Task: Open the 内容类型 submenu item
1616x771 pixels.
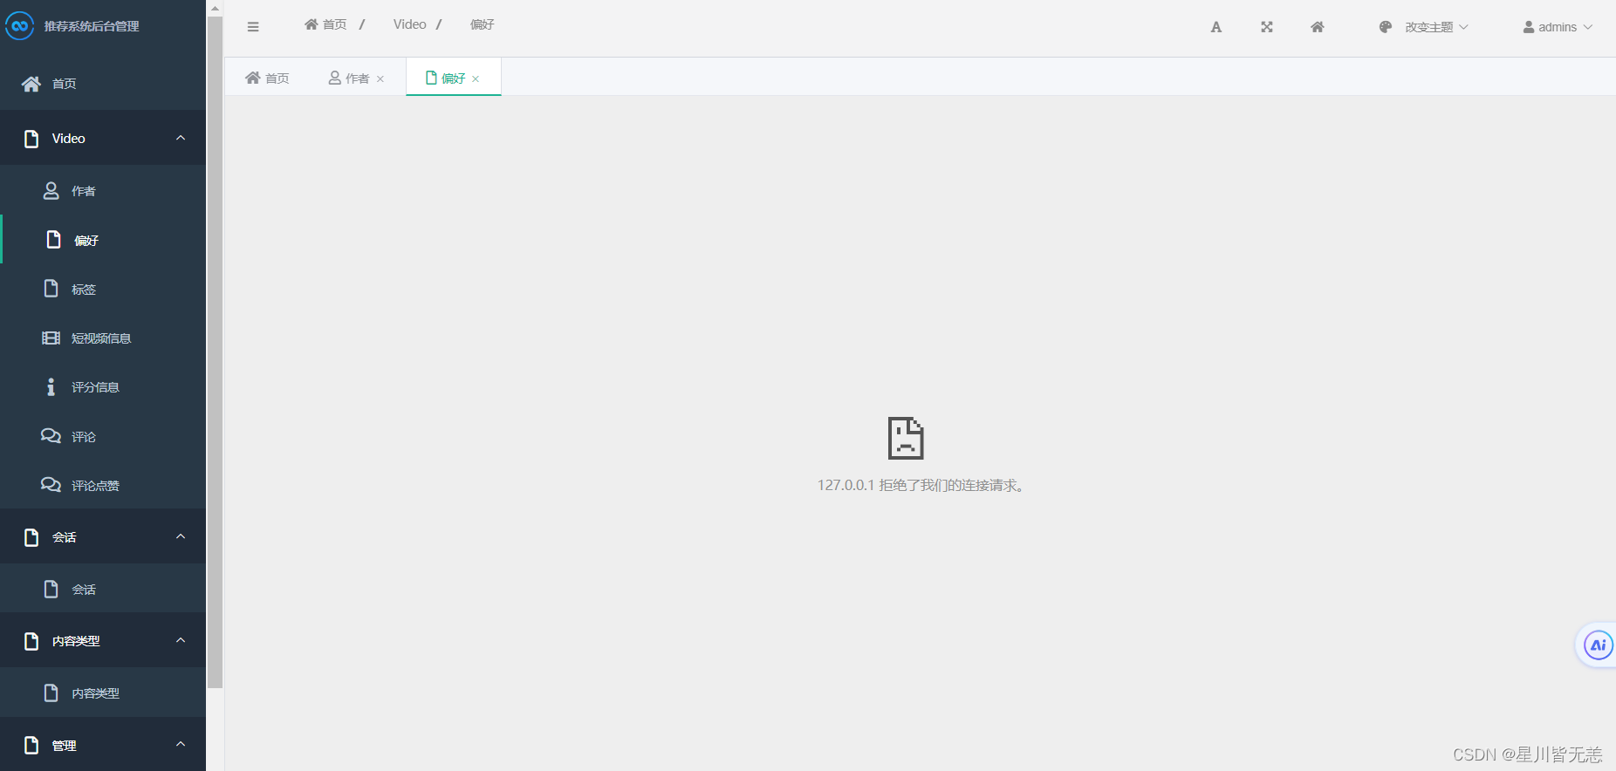Action: 103,693
